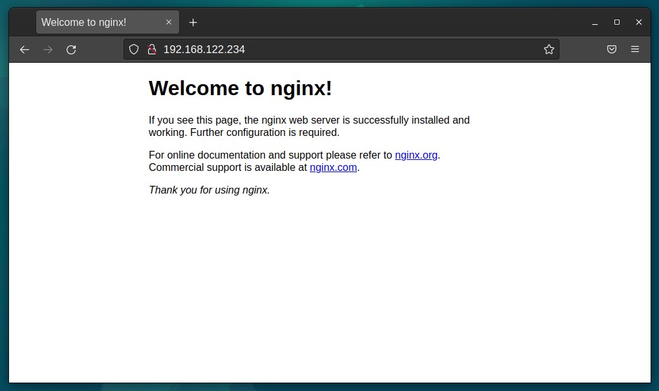Screen dimensions: 659x391
Task: Maximize the browser window
Action: point(616,22)
